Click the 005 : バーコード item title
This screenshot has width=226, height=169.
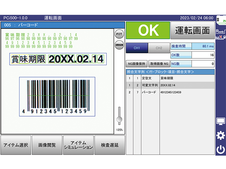pos(21,25)
